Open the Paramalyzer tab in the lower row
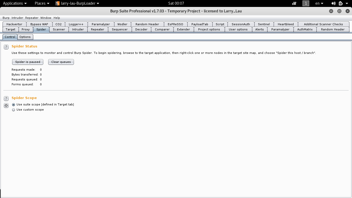The image size is (352, 198). (280, 29)
